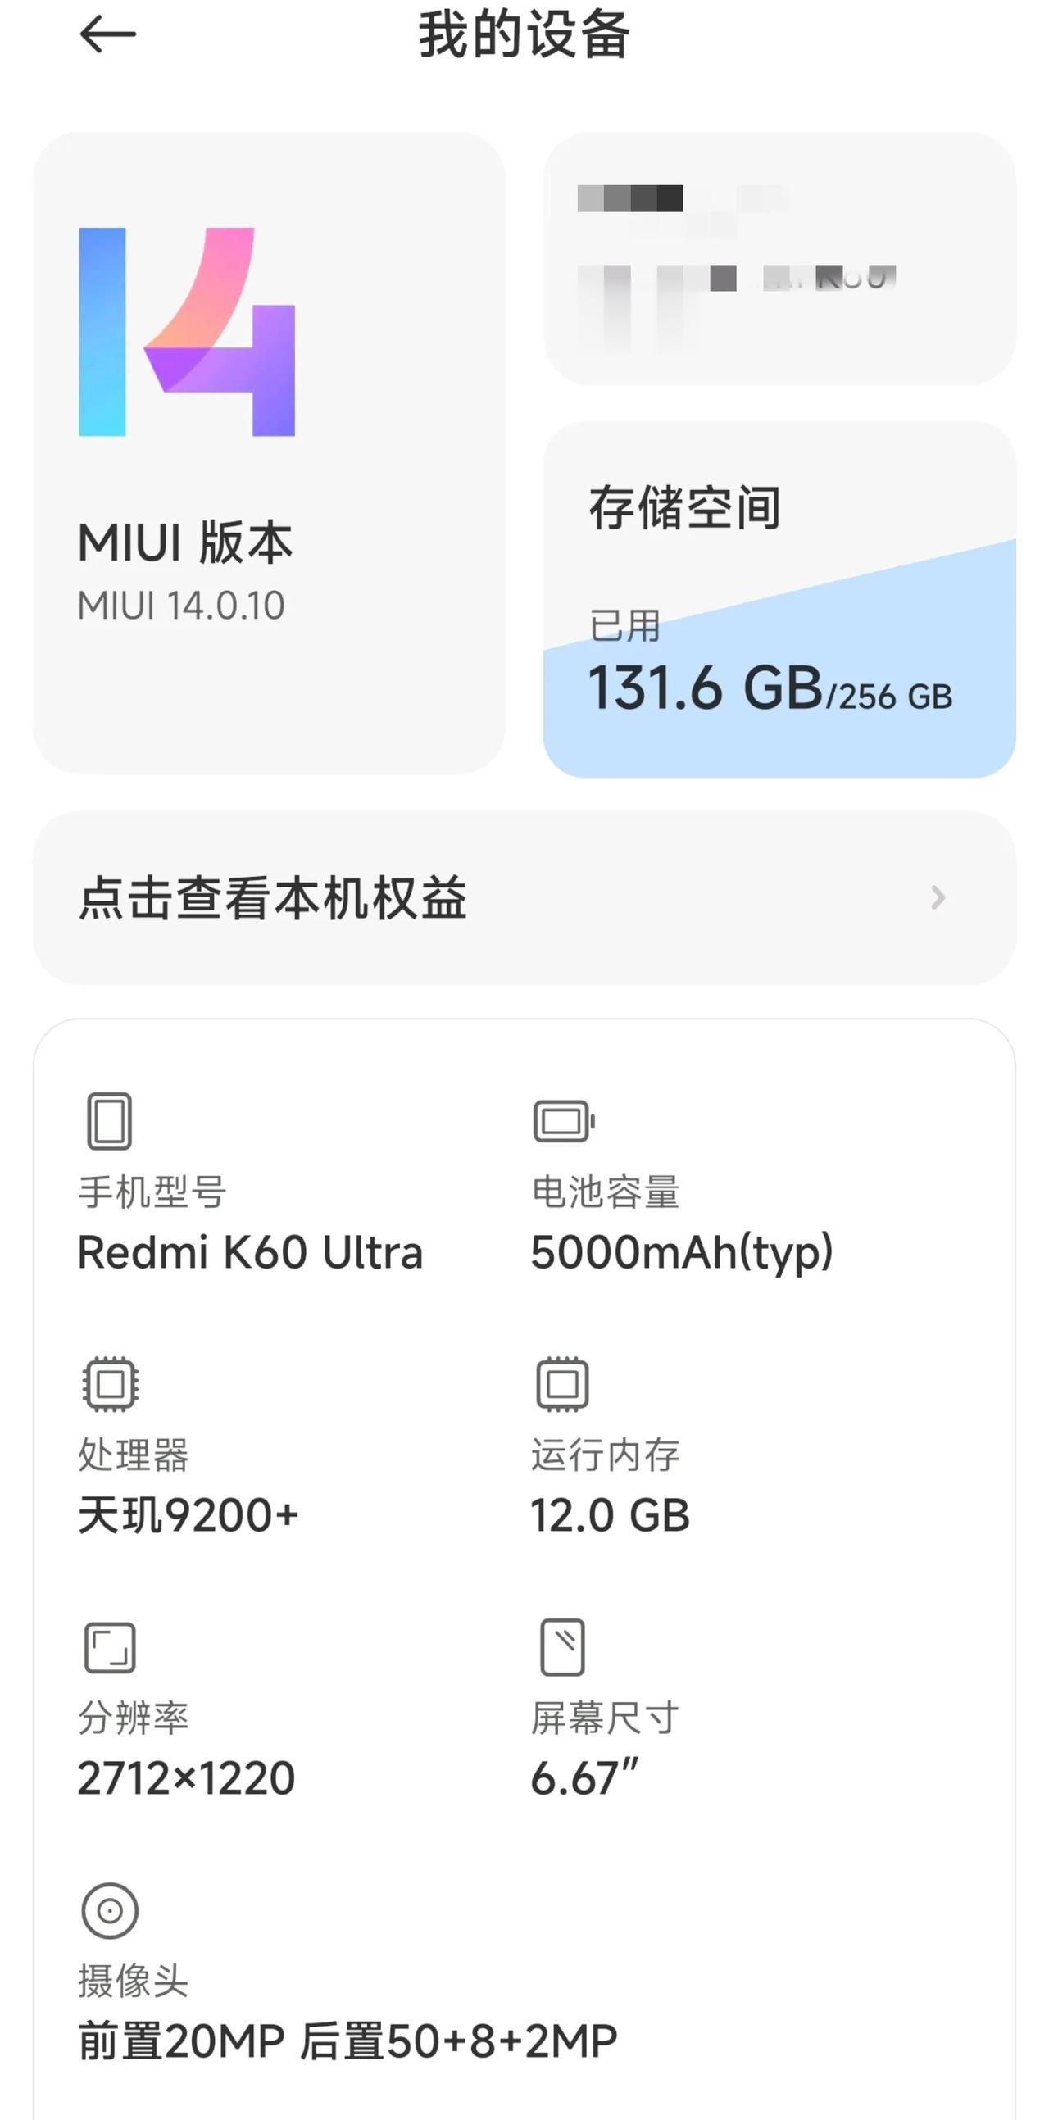The width and height of the screenshot is (1049, 2120).
Task: Expand 点击查看本机权益 chevron arrow
Action: point(938,897)
